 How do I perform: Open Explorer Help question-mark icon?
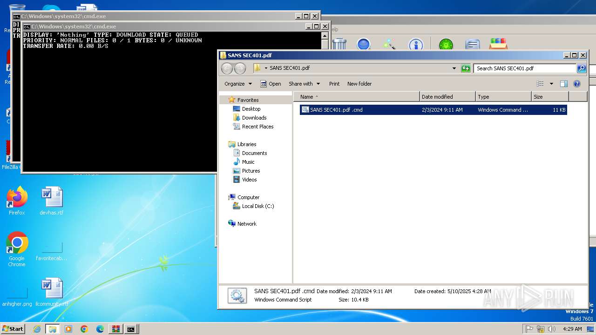577,84
